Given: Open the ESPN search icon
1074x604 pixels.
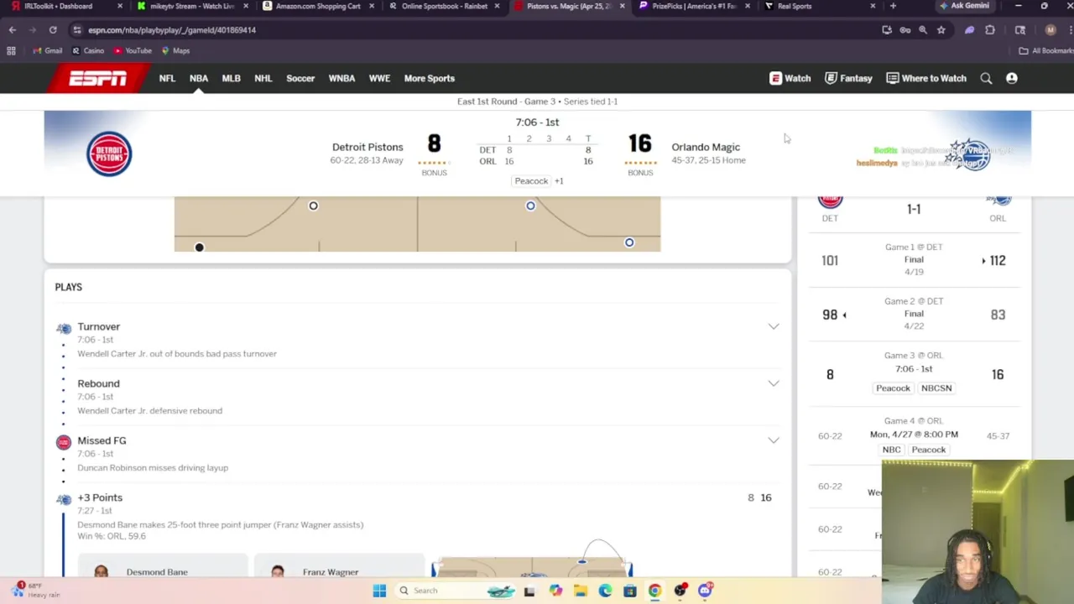Looking at the screenshot, I should (986, 78).
